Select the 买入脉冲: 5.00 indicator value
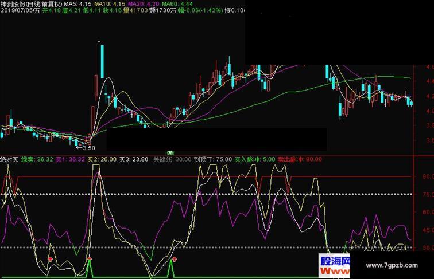Viewport: 434px width, 279px height. 255,159
